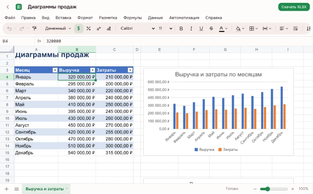
Task: Toggle italic formatting
Action: click(x=191, y=28)
